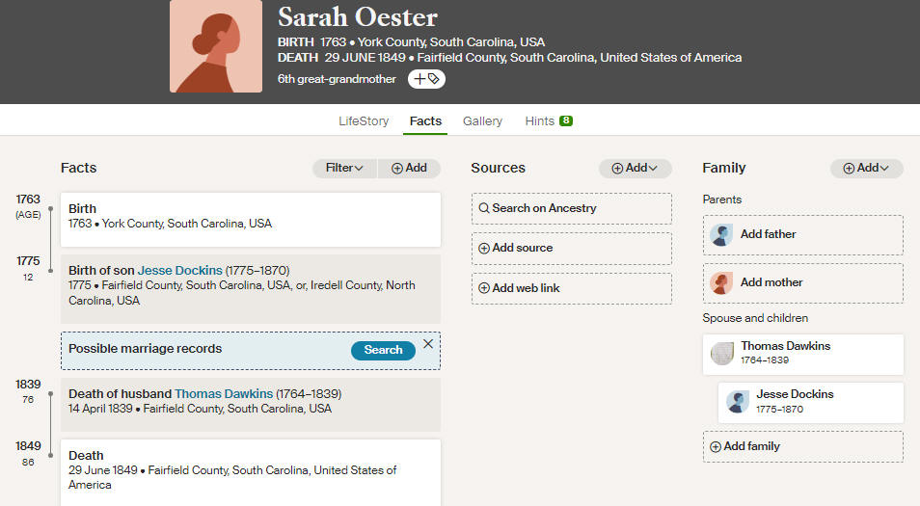Click Sarah Oester's profile portrait
The height and width of the screenshot is (506, 920).
tap(216, 46)
